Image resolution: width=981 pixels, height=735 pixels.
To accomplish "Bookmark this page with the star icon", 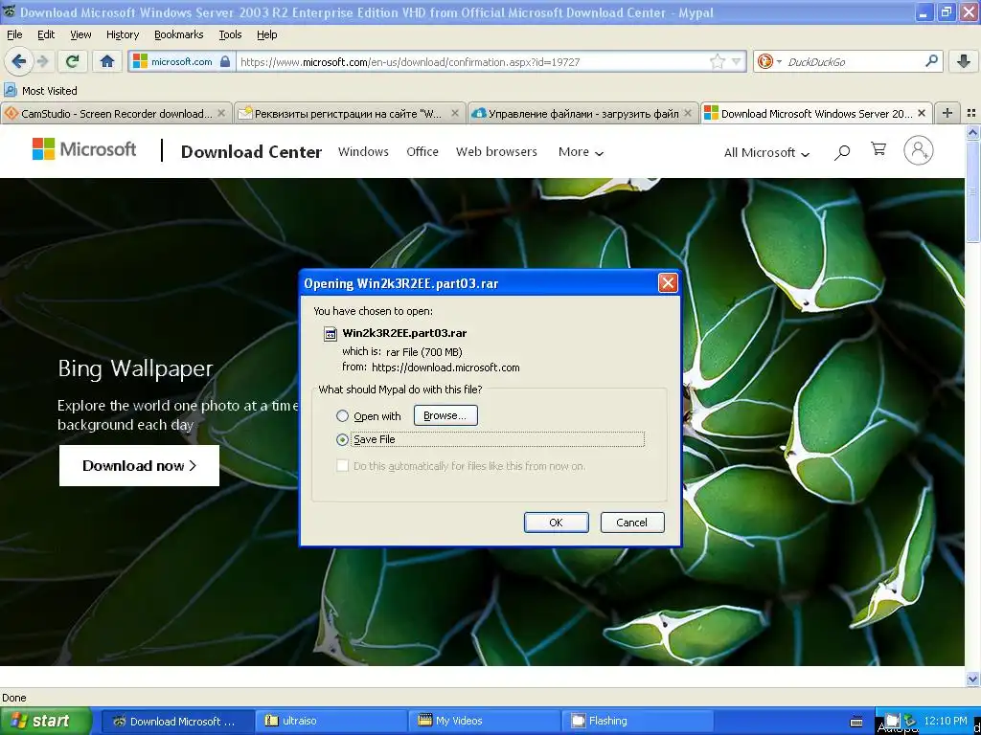I will pyautogui.click(x=717, y=61).
